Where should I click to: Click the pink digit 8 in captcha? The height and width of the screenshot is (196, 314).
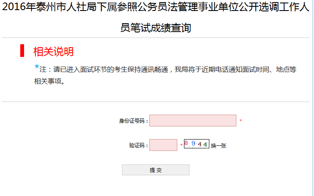186,143
